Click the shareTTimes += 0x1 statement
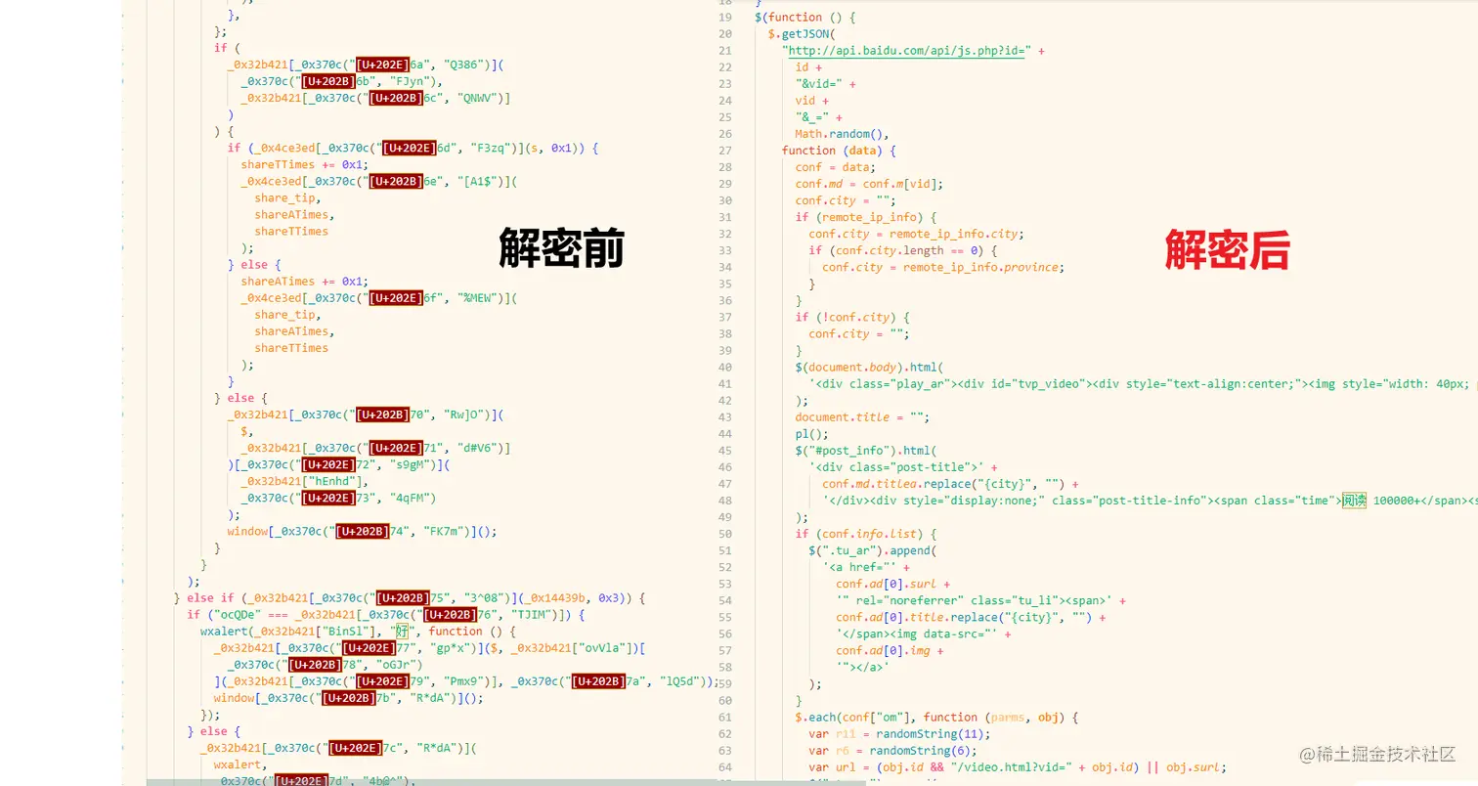The width and height of the screenshot is (1478, 786). [303, 166]
